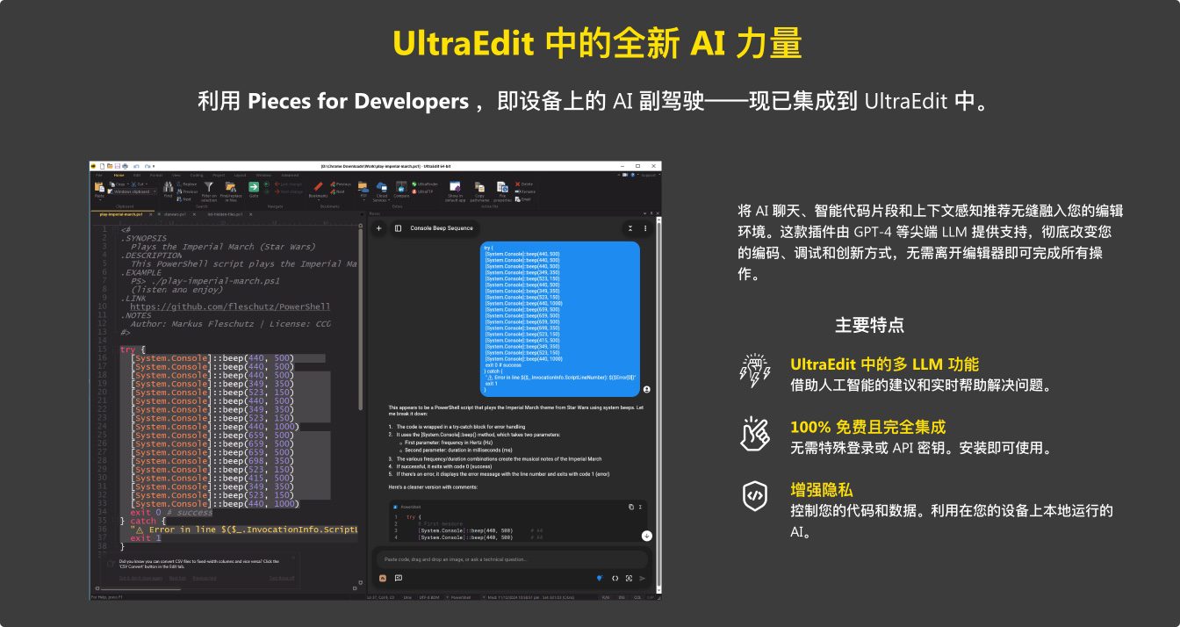Open the three-dot chat options menu
The height and width of the screenshot is (627, 1180).
pos(646,228)
